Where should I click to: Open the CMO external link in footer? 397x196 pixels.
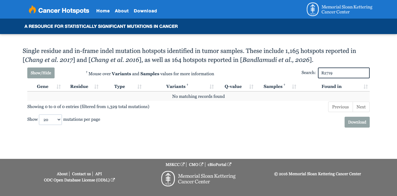tap(196, 165)
